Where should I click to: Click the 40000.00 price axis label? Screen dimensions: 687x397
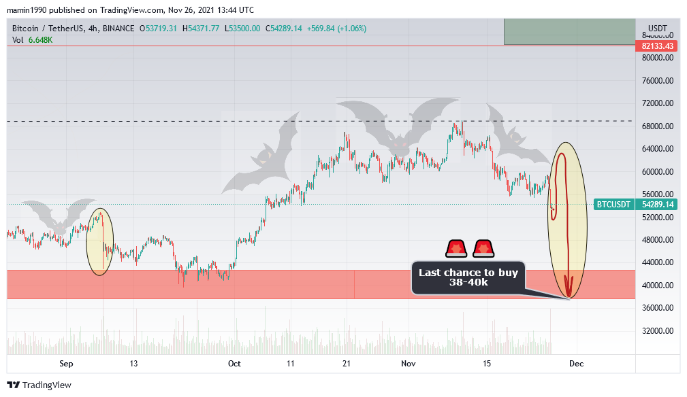click(658, 285)
